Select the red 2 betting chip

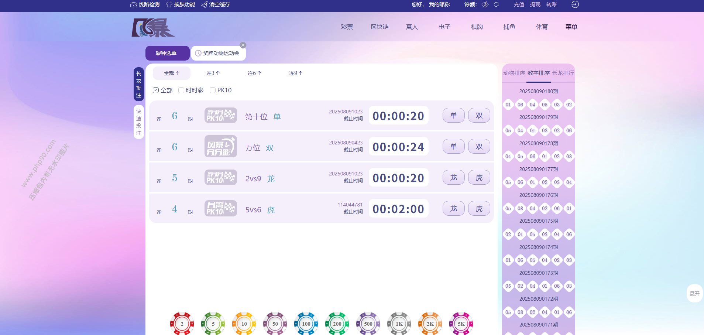[x=182, y=324]
